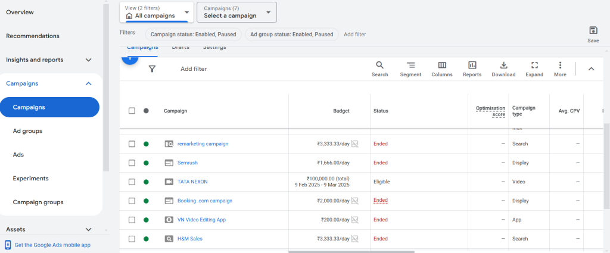Select the highlighted Campaigns sidebar item
Image resolution: width=610 pixels, height=253 pixels.
(x=49, y=107)
